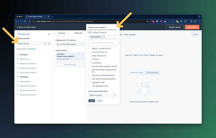Click the browser back arrow
The image size is (216, 138).
coord(17,21)
